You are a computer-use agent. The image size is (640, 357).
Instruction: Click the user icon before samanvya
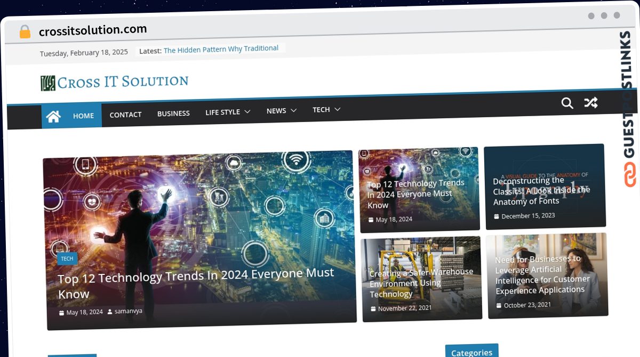pos(110,312)
